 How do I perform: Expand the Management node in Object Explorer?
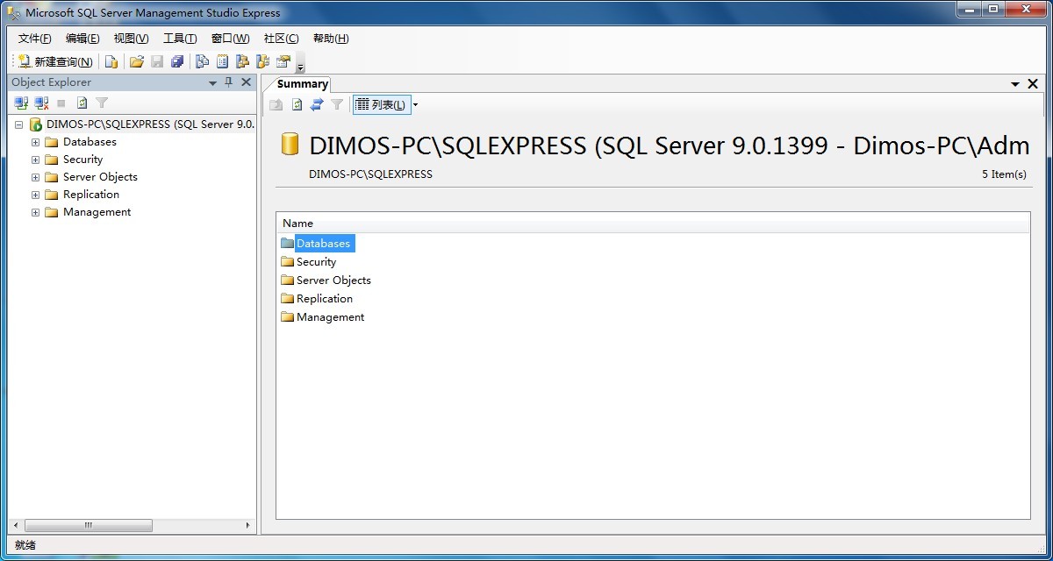point(36,212)
